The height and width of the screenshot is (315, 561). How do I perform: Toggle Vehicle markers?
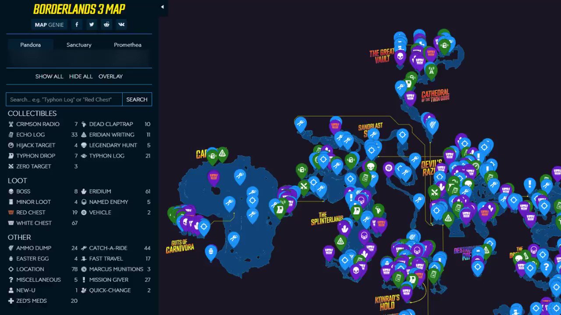point(116,212)
